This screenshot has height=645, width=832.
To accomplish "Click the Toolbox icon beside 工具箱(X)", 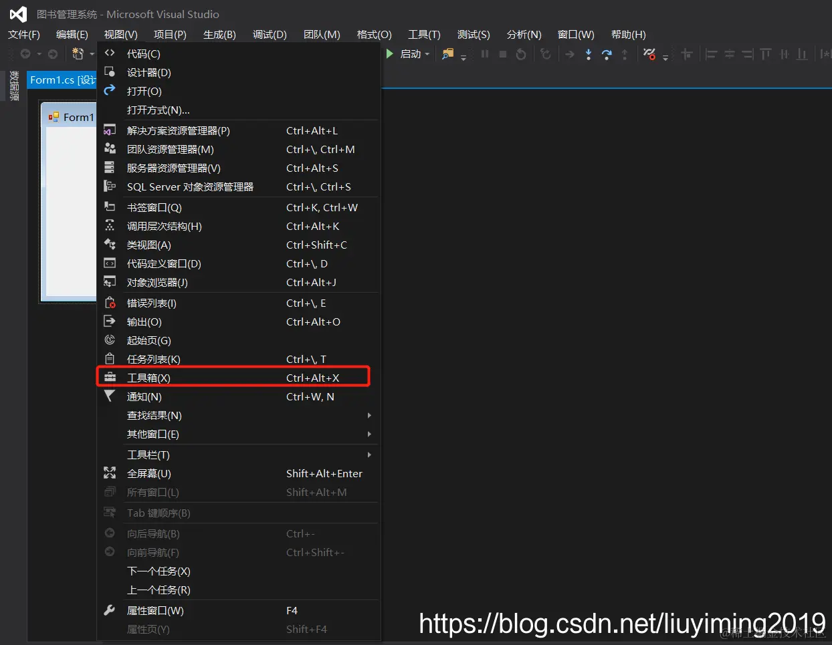I will 110,377.
